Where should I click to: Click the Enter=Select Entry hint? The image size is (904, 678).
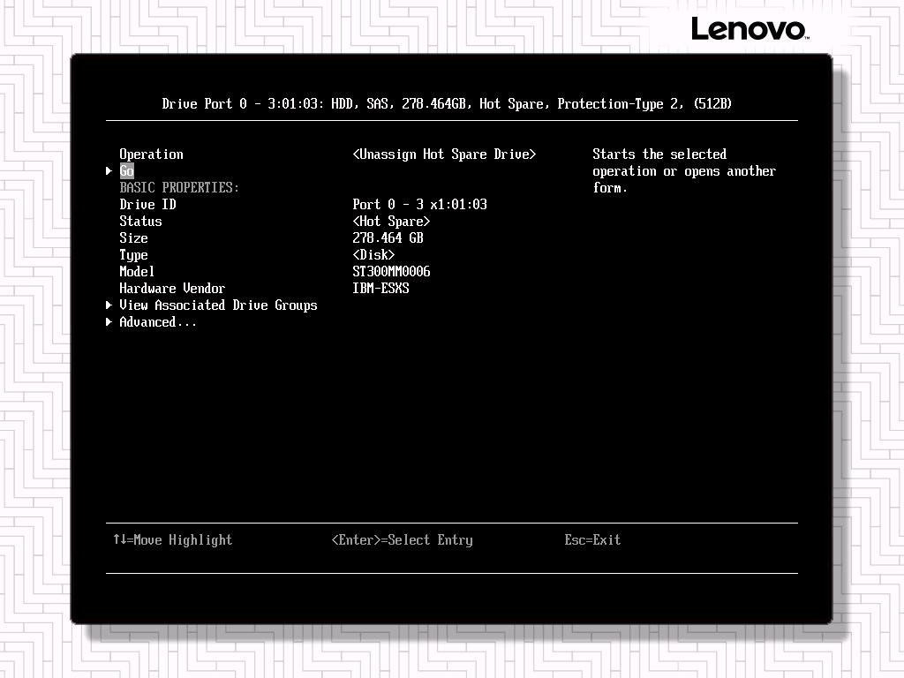pos(402,540)
